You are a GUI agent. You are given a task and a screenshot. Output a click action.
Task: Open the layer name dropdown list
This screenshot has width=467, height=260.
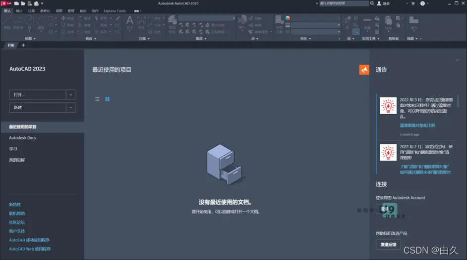206,18
